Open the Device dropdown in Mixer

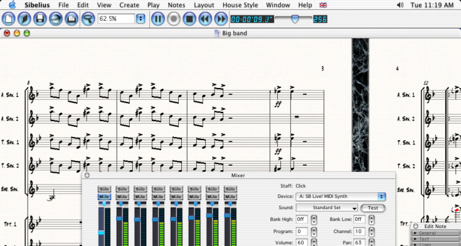pyautogui.click(x=382, y=197)
